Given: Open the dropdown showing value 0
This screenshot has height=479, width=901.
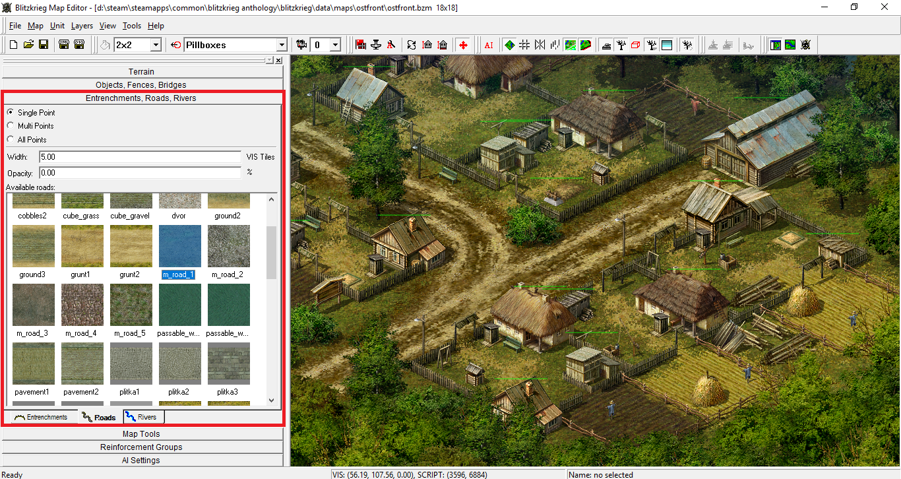Looking at the screenshot, I should [x=335, y=45].
